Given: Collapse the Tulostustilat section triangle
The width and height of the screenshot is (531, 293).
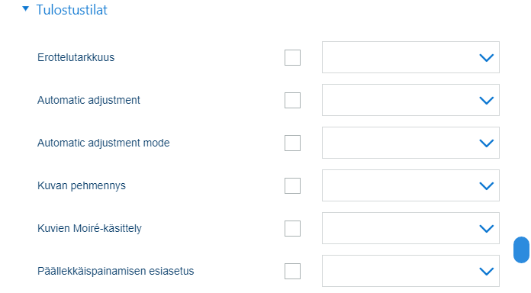Looking at the screenshot, I should [x=25, y=9].
